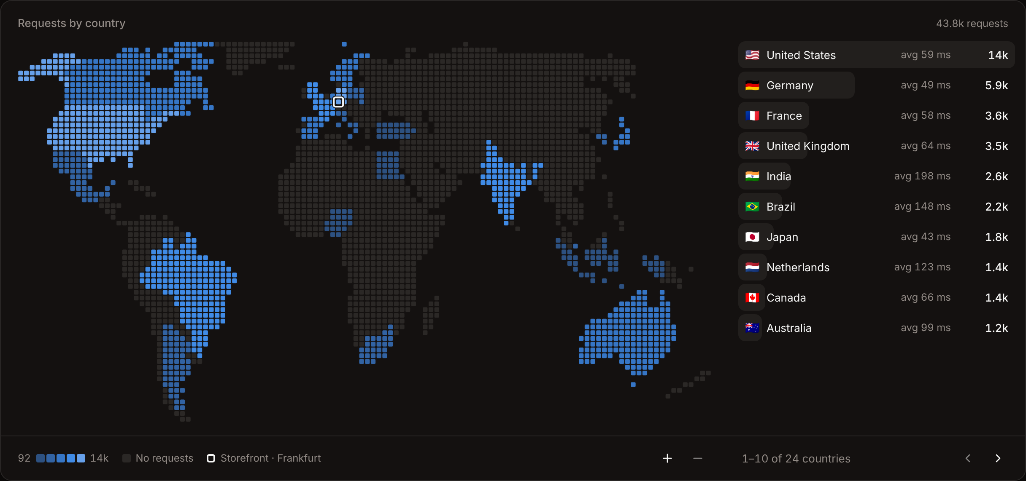Click Storefront Frankfurt legend marker icon
Viewport: 1026px width, 481px height.
point(211,458)
